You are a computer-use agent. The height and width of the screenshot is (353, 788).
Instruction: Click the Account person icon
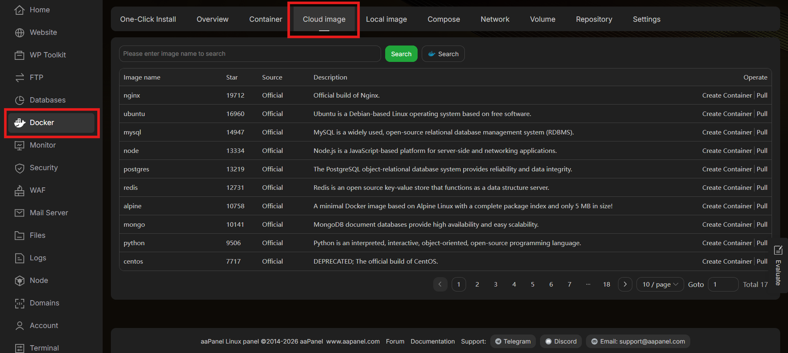(x=19, y=326)
